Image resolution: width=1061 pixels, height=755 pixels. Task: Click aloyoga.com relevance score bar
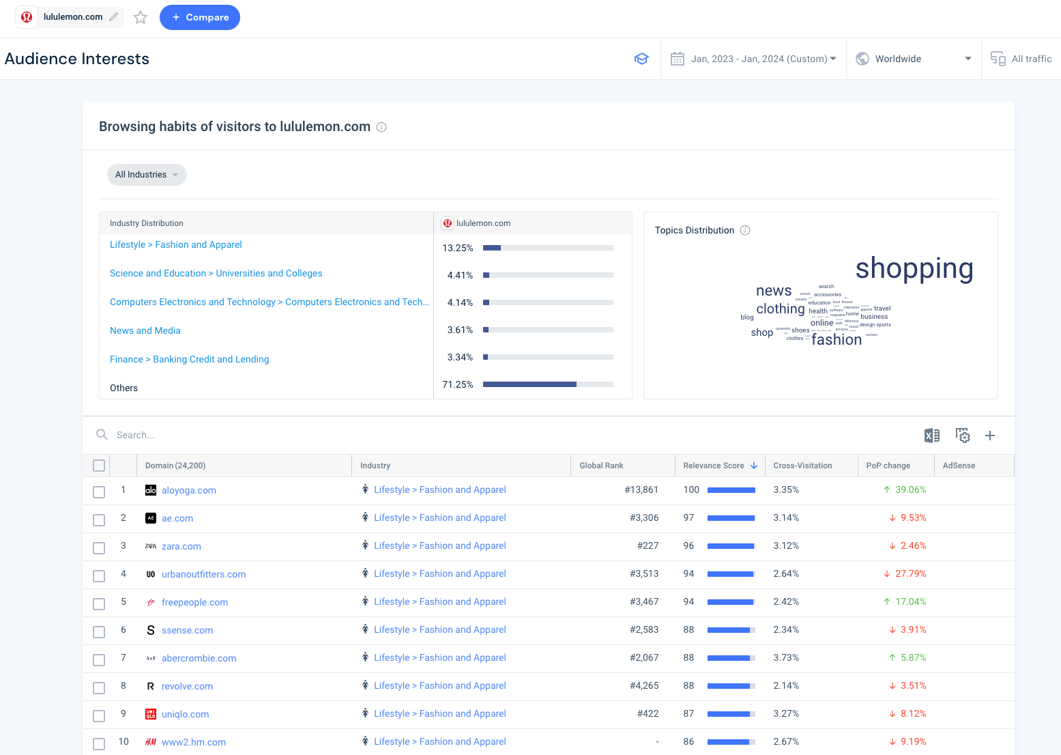[731, 490]
